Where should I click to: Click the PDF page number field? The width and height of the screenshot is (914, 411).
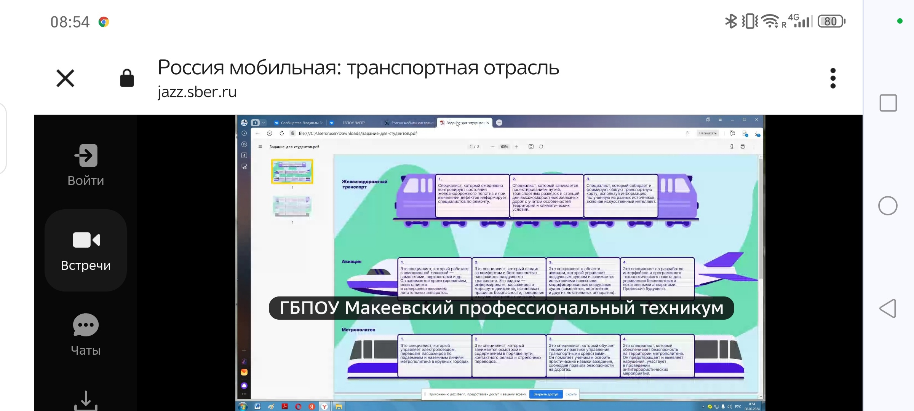(471, 147)
